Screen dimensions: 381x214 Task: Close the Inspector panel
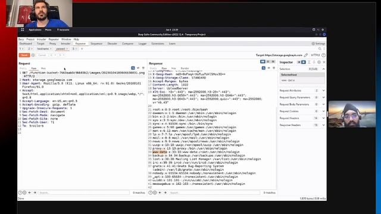[x=324, y=62]
